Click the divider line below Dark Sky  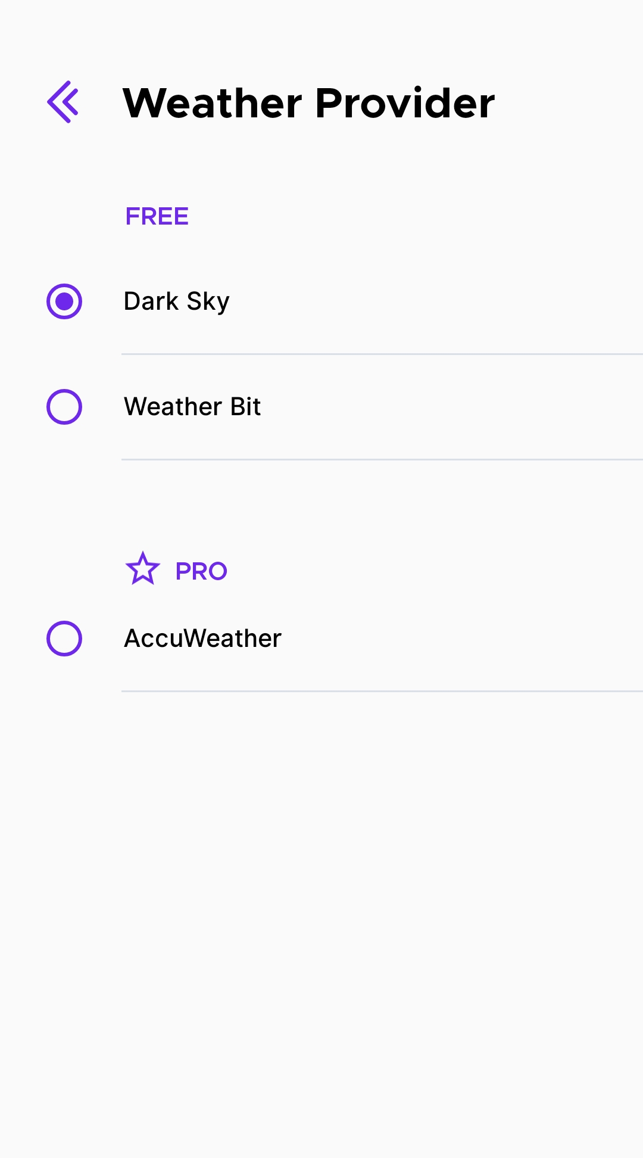381,354
